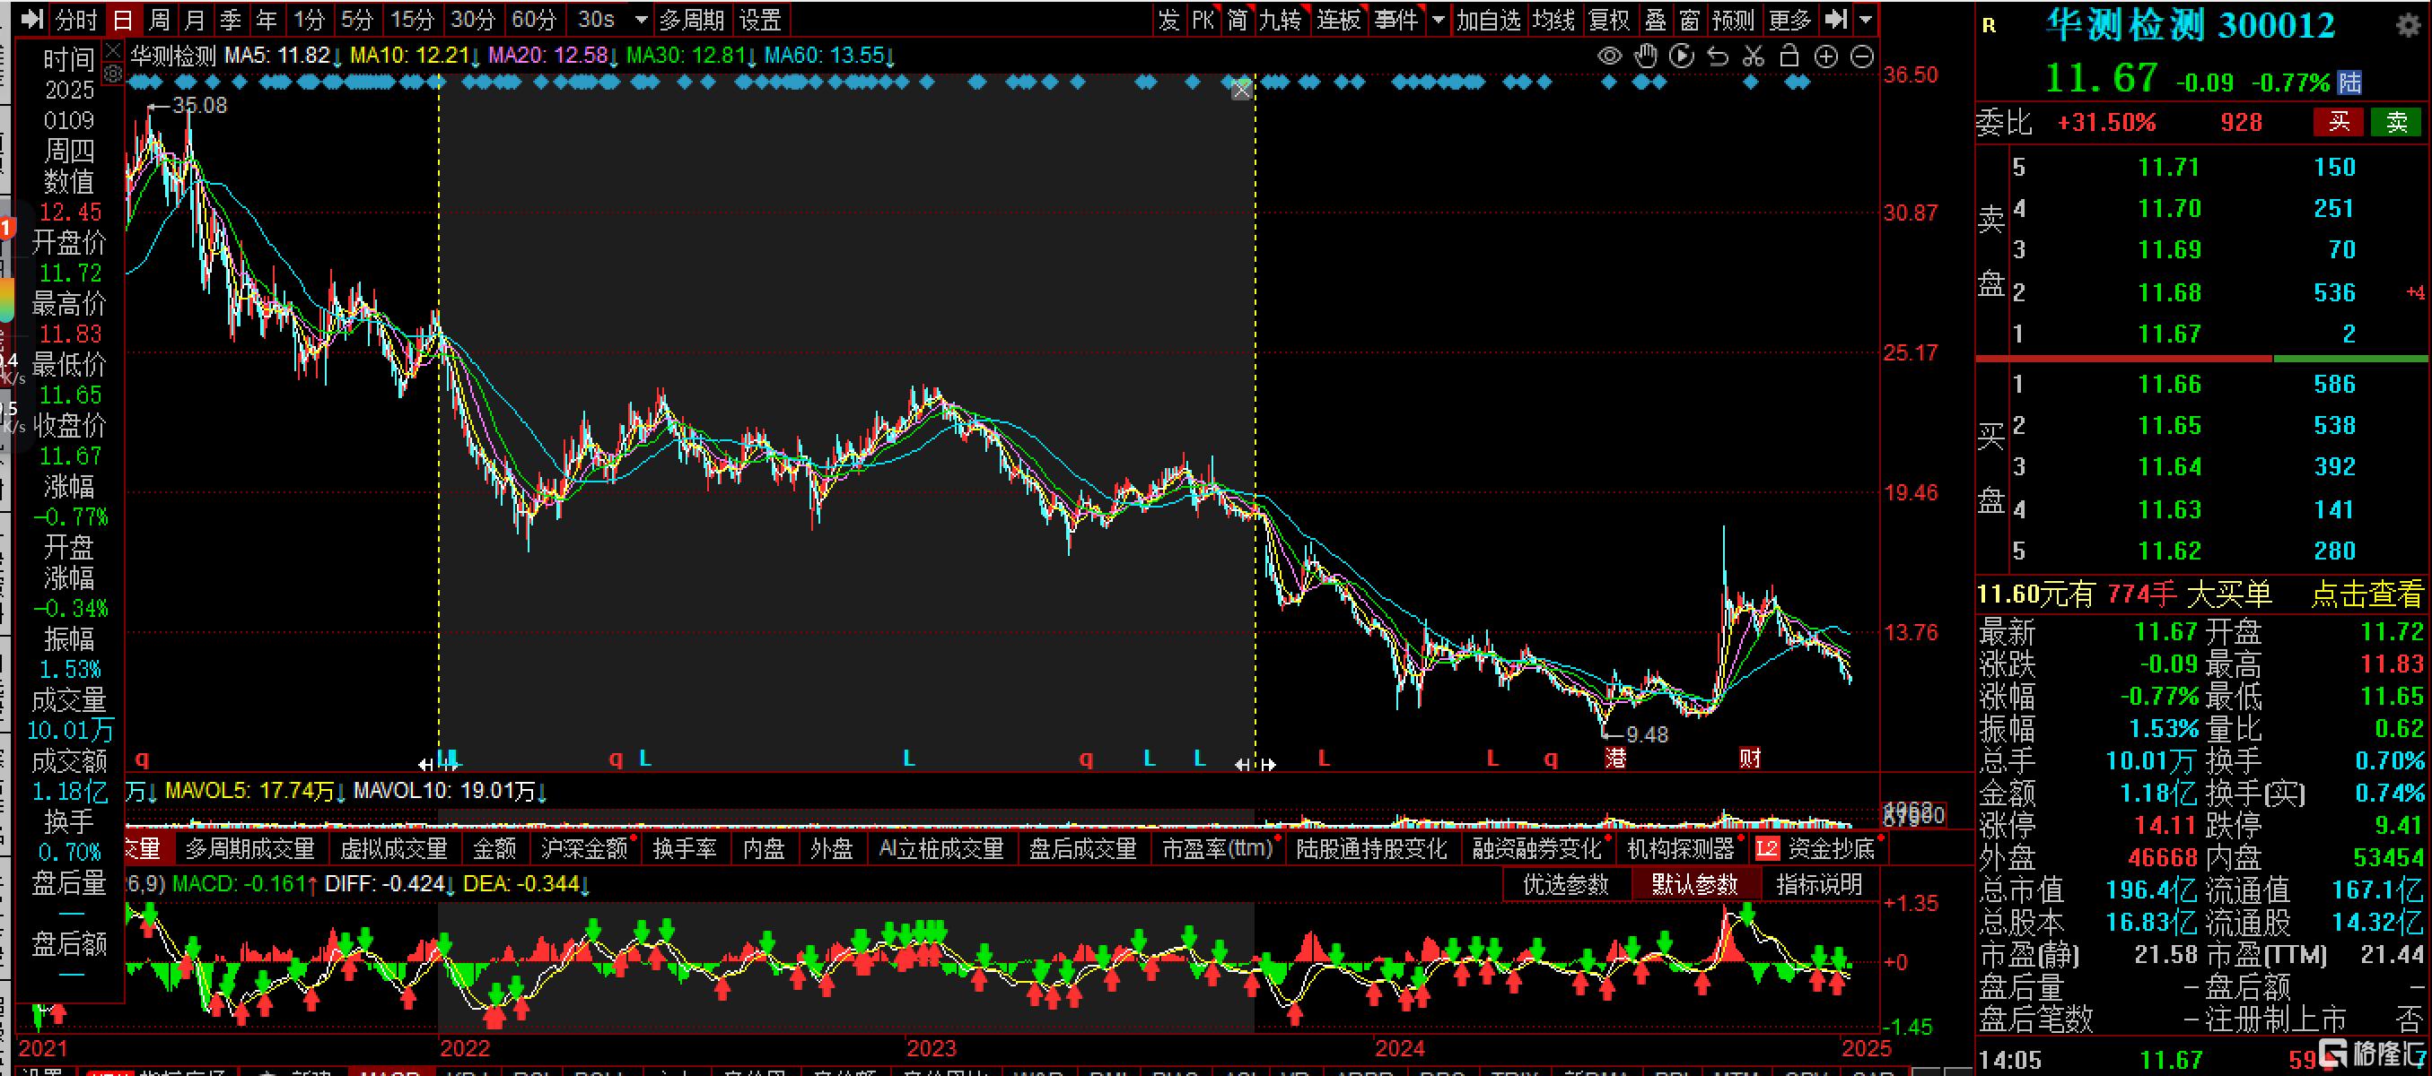Zoom out chart with minus icon
This screenshot has width=2432, height=1076.
[1862, 56]
